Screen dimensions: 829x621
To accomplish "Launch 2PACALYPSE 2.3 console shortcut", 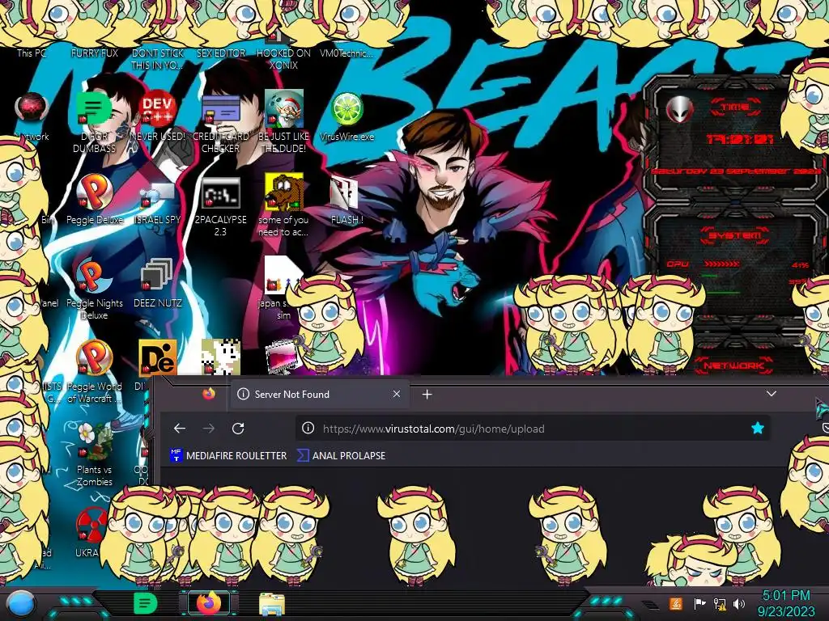I will pyautogui.click(x=220, y=192).
